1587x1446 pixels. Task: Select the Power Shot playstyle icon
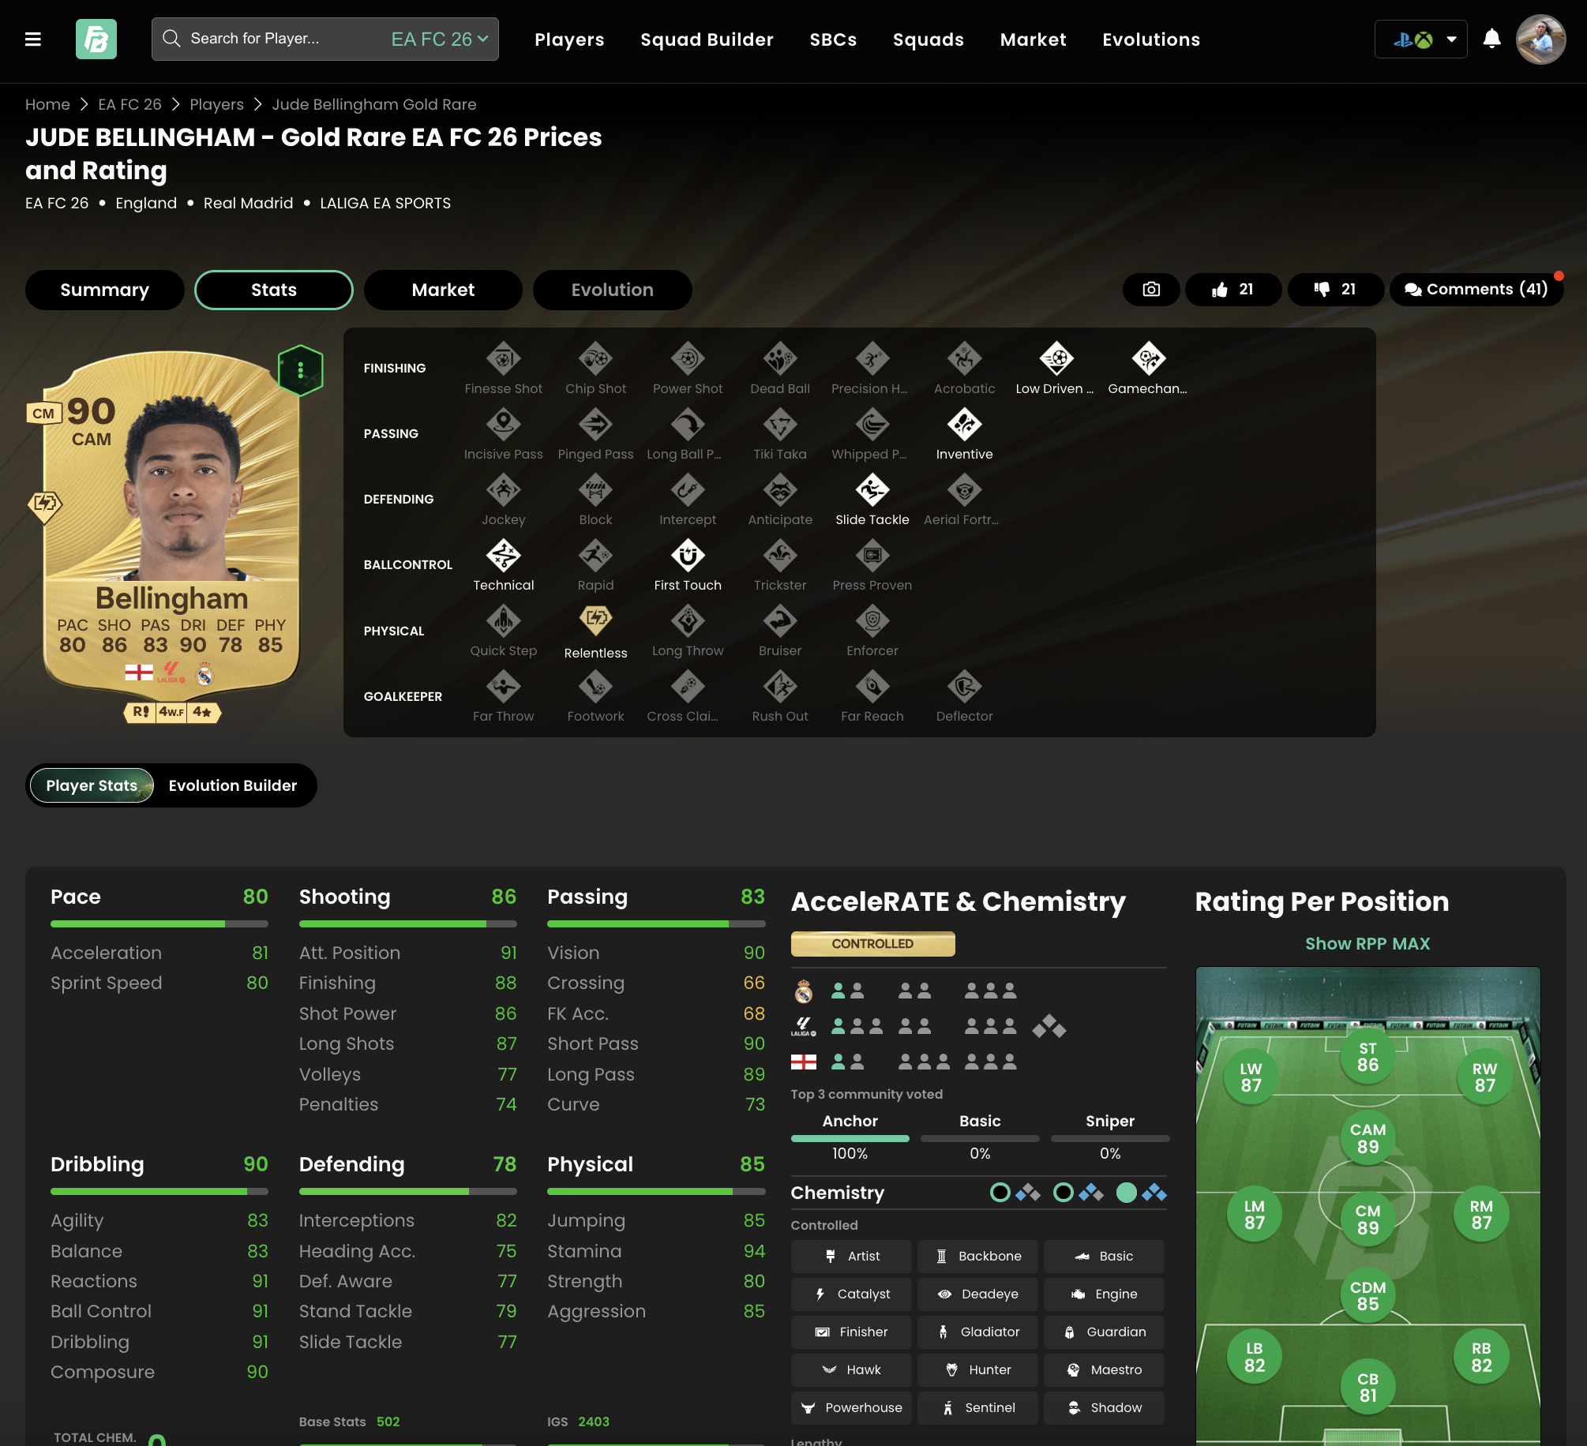coord(688,359)
